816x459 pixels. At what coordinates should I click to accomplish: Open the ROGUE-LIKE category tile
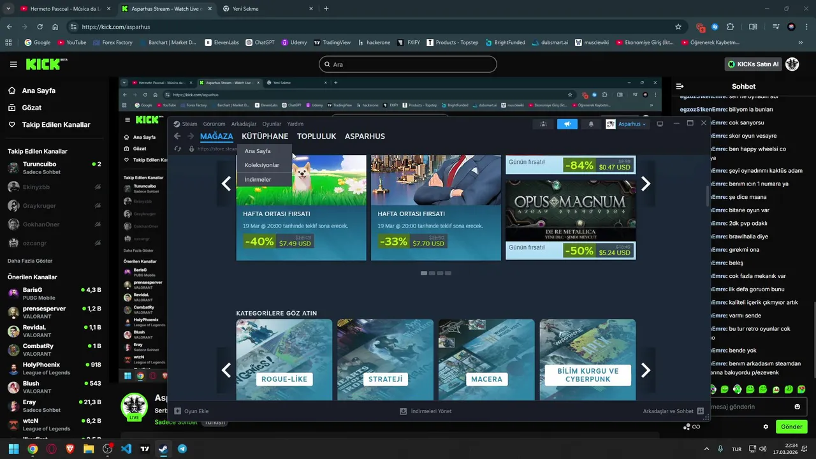click(x=284, y=360)
